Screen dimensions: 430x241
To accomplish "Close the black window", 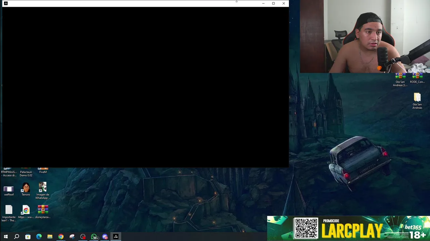I will tap(284, 3).
